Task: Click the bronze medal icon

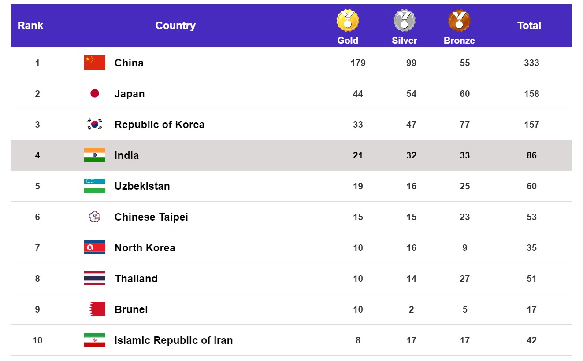Action: 459,21
